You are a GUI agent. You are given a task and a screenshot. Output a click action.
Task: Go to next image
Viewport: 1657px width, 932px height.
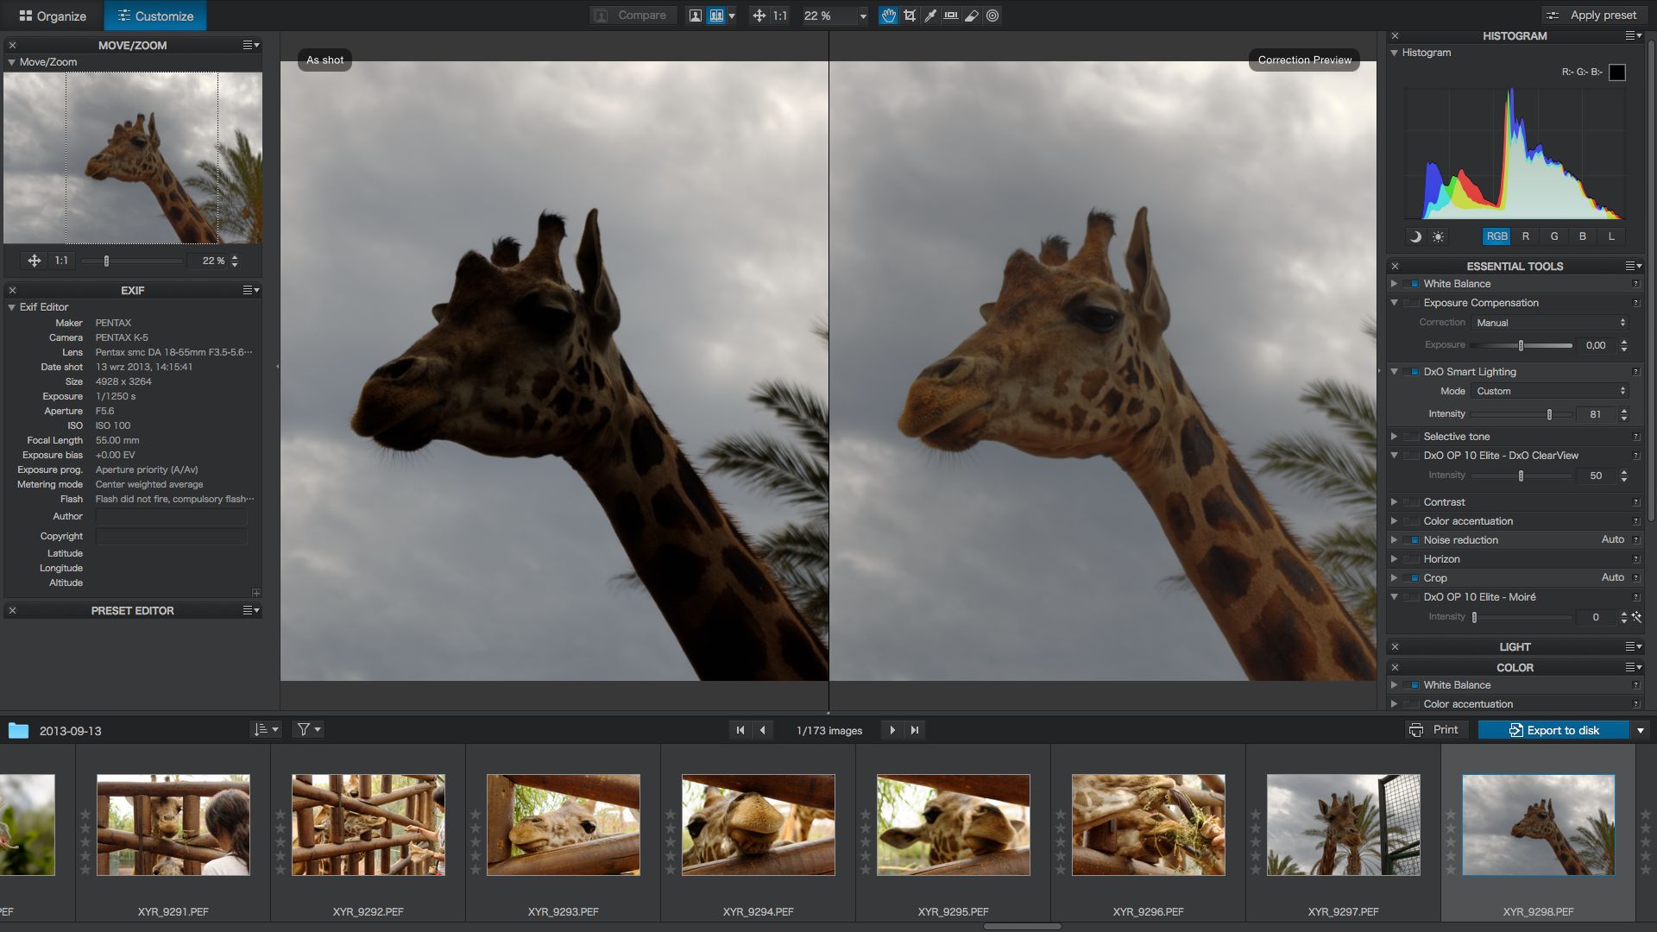point(892,730)
